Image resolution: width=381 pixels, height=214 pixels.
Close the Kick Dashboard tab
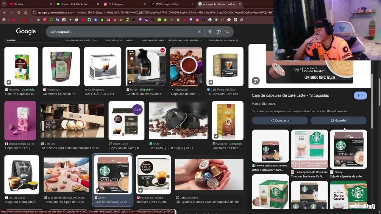(98, 4)
